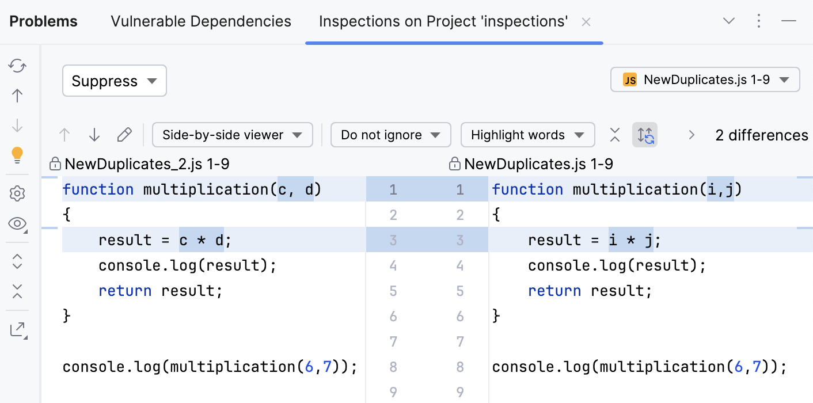
Task: Open NewDuplicates.js 1-9 file selector
Action: 705,80
